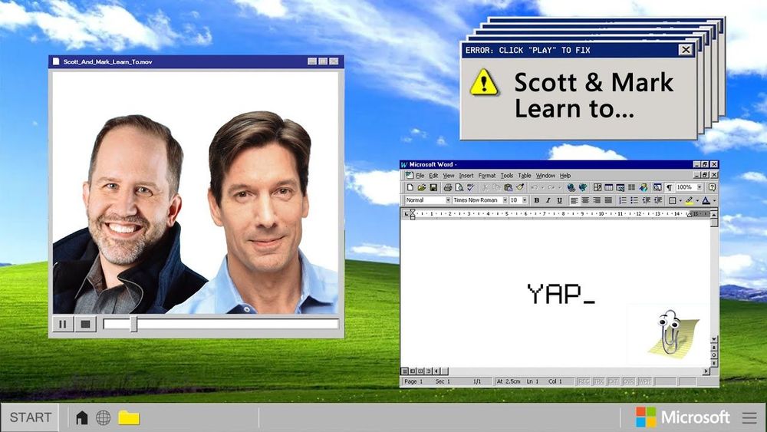Open the yellow folder on taskbar
767x432 pixels.
click(129, 417)
